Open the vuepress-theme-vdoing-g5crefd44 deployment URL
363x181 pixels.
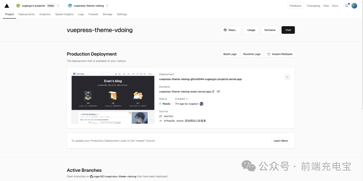coord(200,79)
